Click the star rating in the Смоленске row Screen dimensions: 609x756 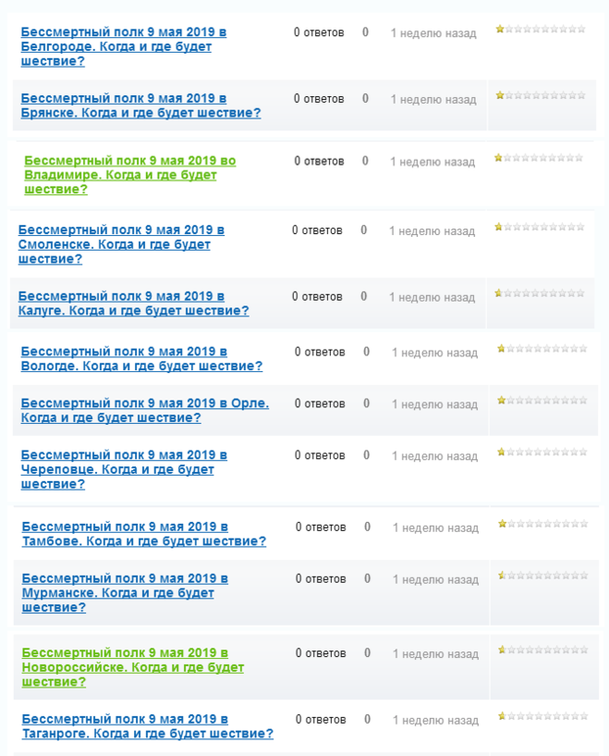point(539,227)
